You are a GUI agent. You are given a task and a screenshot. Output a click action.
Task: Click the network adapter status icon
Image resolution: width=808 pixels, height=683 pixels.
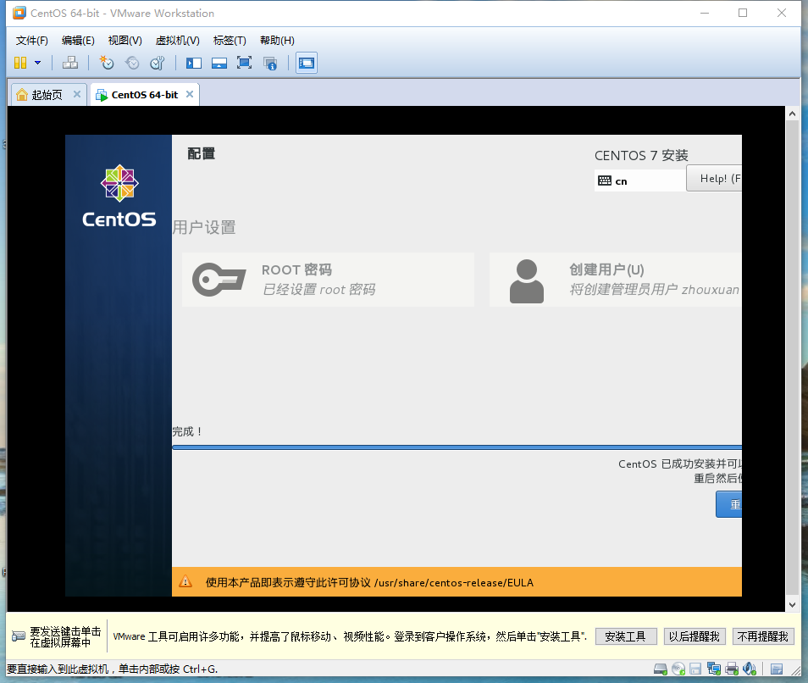[x=714, y=669]
